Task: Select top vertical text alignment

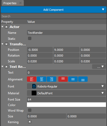Action: tap(63, 79)
